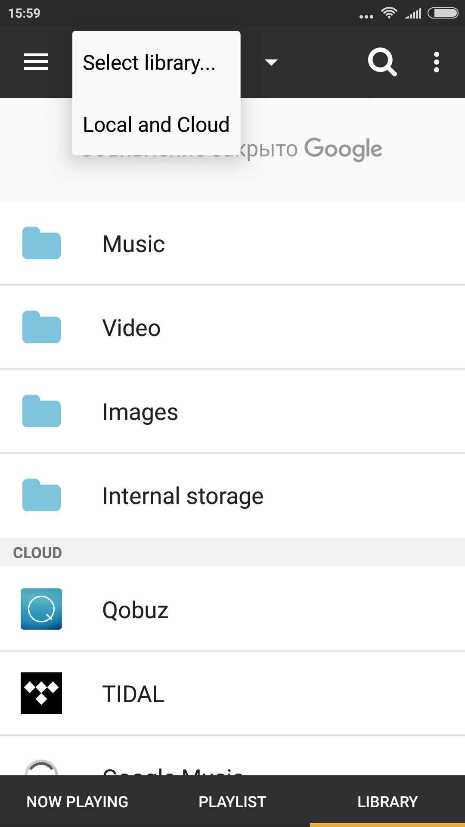
Task: Pick the 'Select library...' dropdown entry
Action: pos(149,63)
